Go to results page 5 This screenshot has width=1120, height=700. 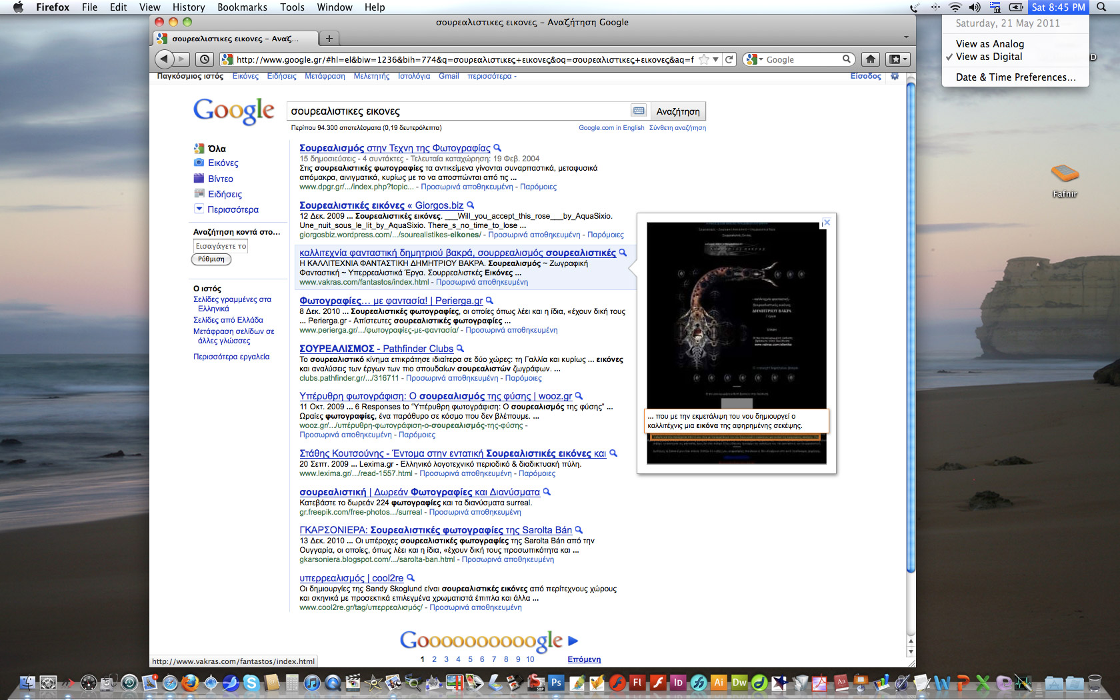coord(470,659)
